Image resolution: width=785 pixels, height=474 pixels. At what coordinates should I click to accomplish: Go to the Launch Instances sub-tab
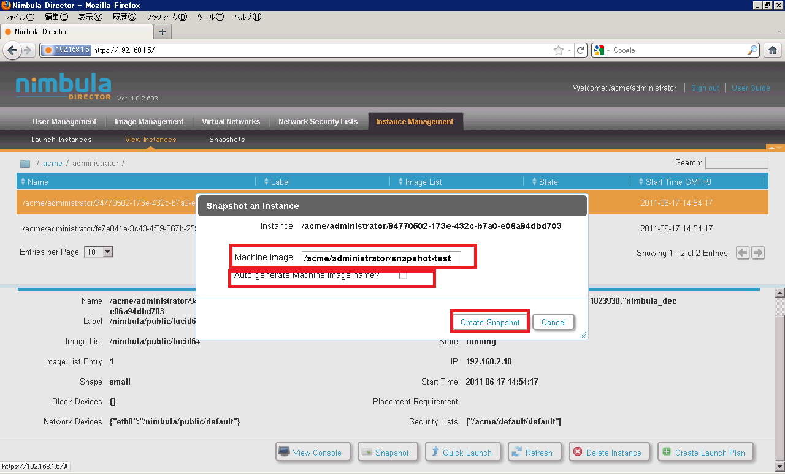pos(61,140)
